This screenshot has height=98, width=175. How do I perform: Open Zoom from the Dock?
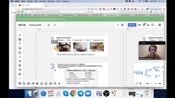pyautogui.click(x=88, y=93)
